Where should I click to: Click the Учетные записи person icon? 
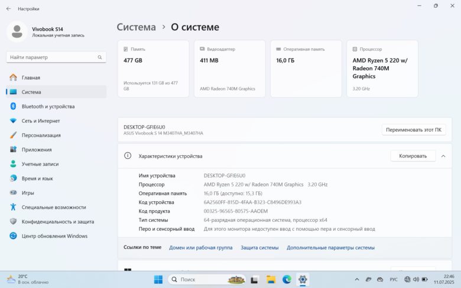[13, 164]
